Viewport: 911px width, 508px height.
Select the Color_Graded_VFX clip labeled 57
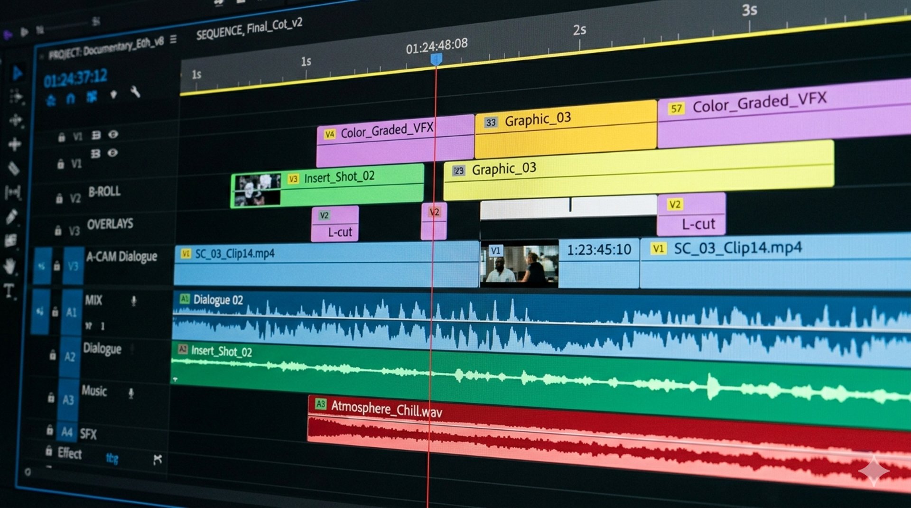784,114
